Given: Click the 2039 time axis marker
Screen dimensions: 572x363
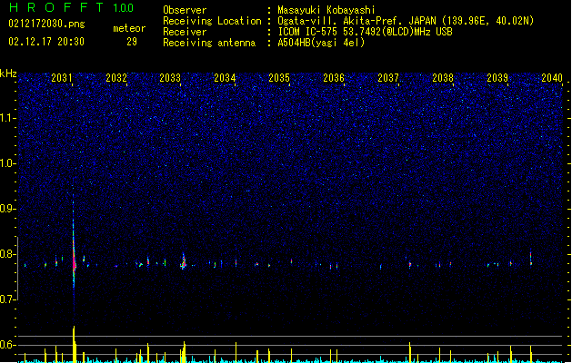Looking at the screenshot, I should tap(497, 78).
